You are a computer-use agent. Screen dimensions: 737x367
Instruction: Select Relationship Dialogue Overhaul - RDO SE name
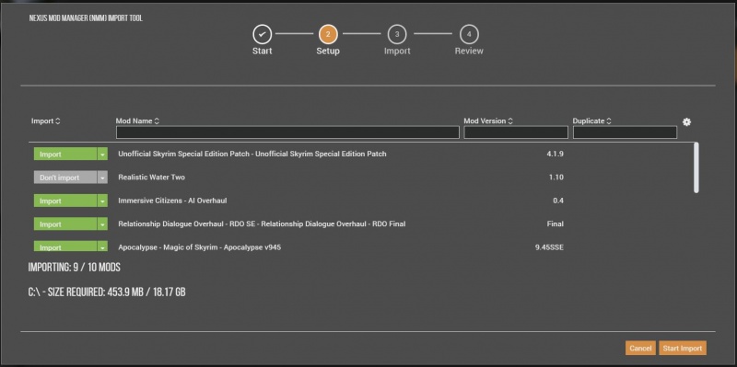click(x=262, y=224)
